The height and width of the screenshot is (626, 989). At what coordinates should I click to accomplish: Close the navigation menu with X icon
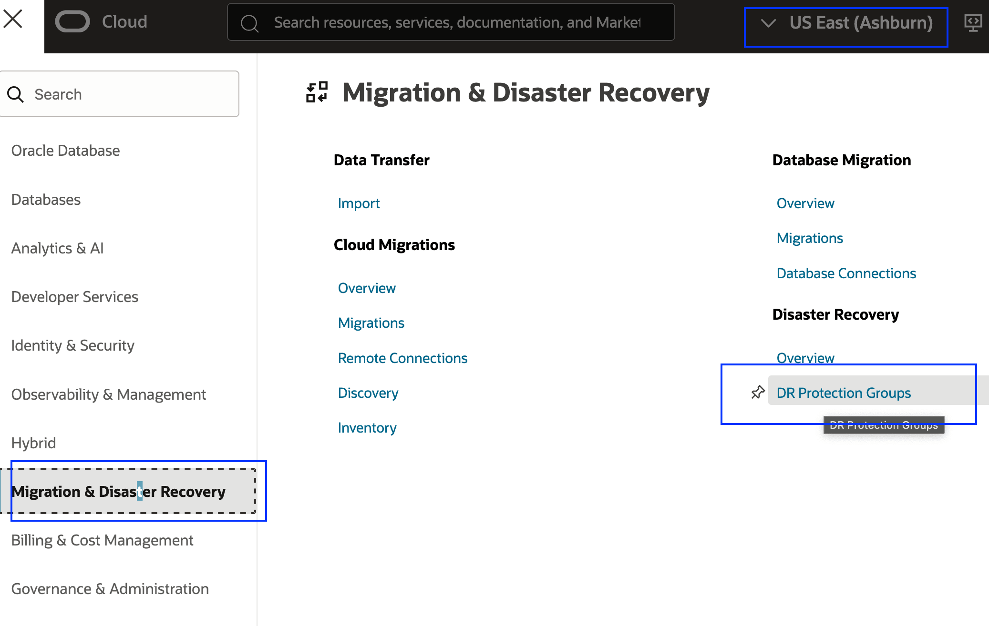click(13, 20)
